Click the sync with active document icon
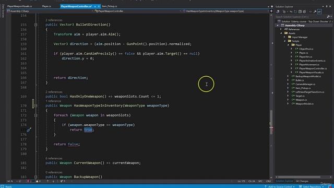The image size is (334, 188). [291, 11]
